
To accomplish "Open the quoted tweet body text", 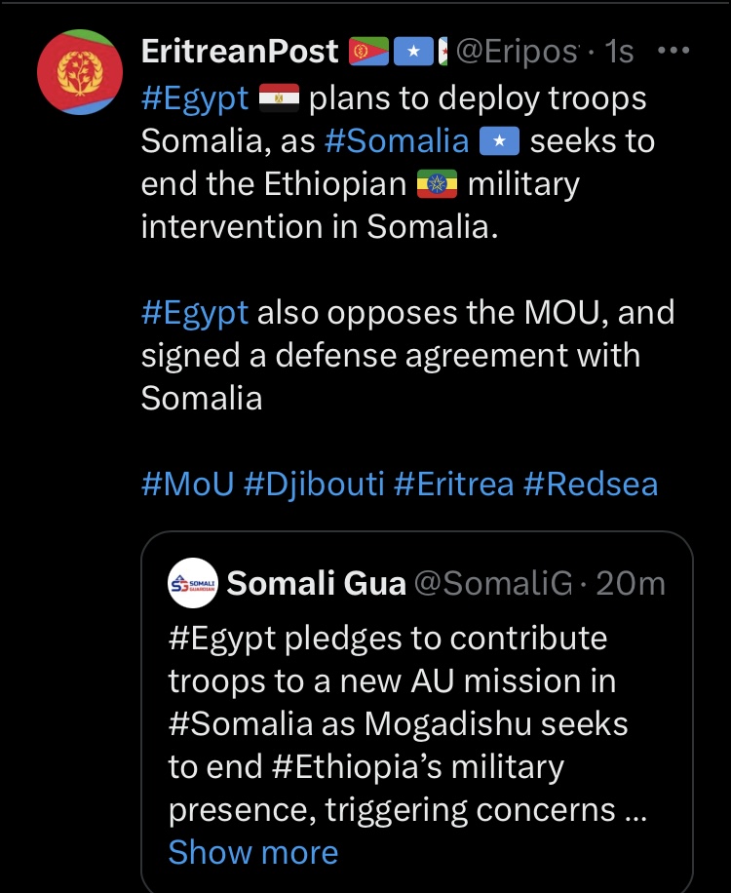I will 407,723.
